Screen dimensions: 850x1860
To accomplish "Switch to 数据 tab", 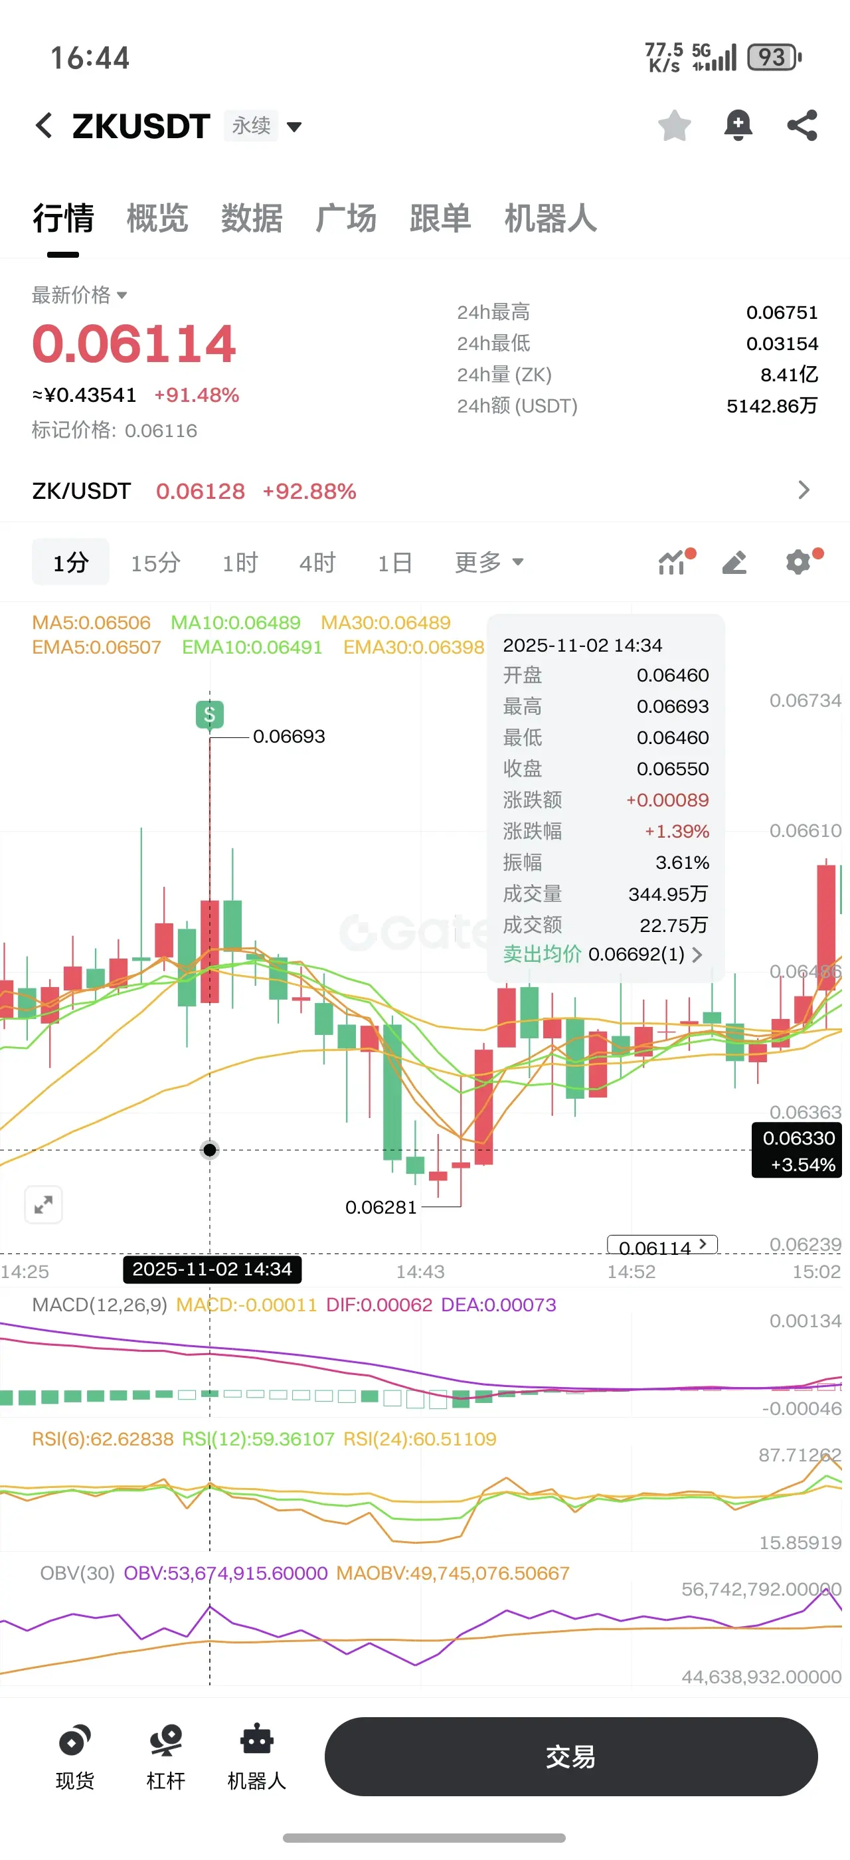I will [252, 218].
